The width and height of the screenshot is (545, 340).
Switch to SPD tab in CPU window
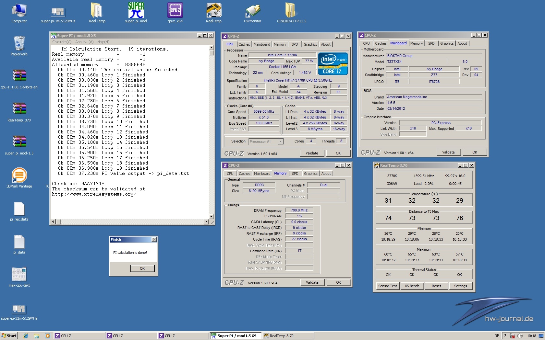pos(295,44)
